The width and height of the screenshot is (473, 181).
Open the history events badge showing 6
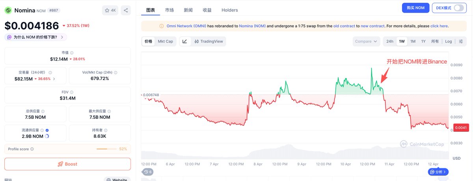pyautogui.click(x=148, y=172)
